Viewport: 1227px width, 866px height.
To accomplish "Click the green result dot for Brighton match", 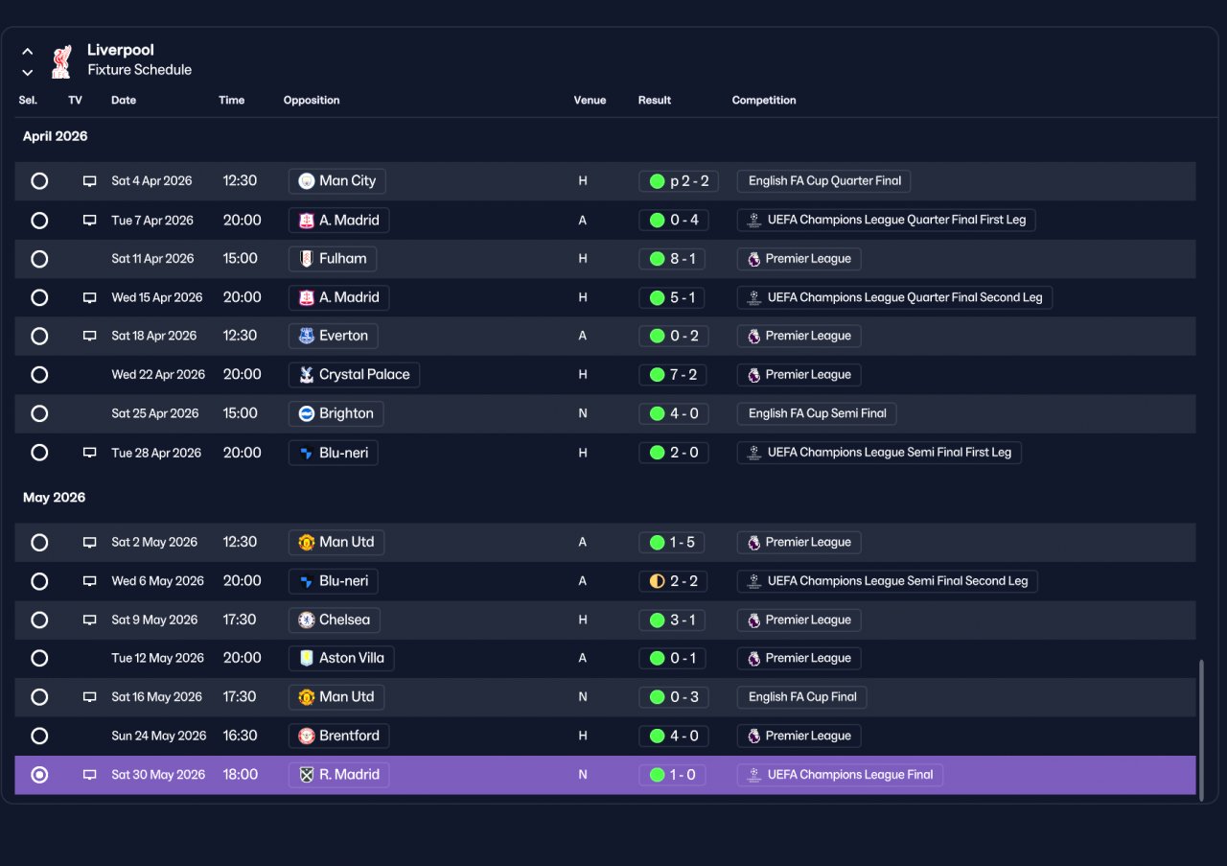I will coord(657,413).
